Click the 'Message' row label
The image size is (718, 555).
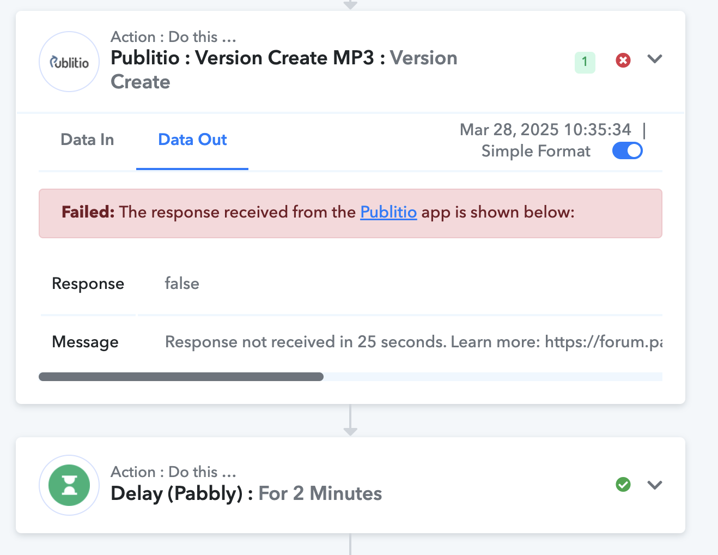[x=85, y=342]
